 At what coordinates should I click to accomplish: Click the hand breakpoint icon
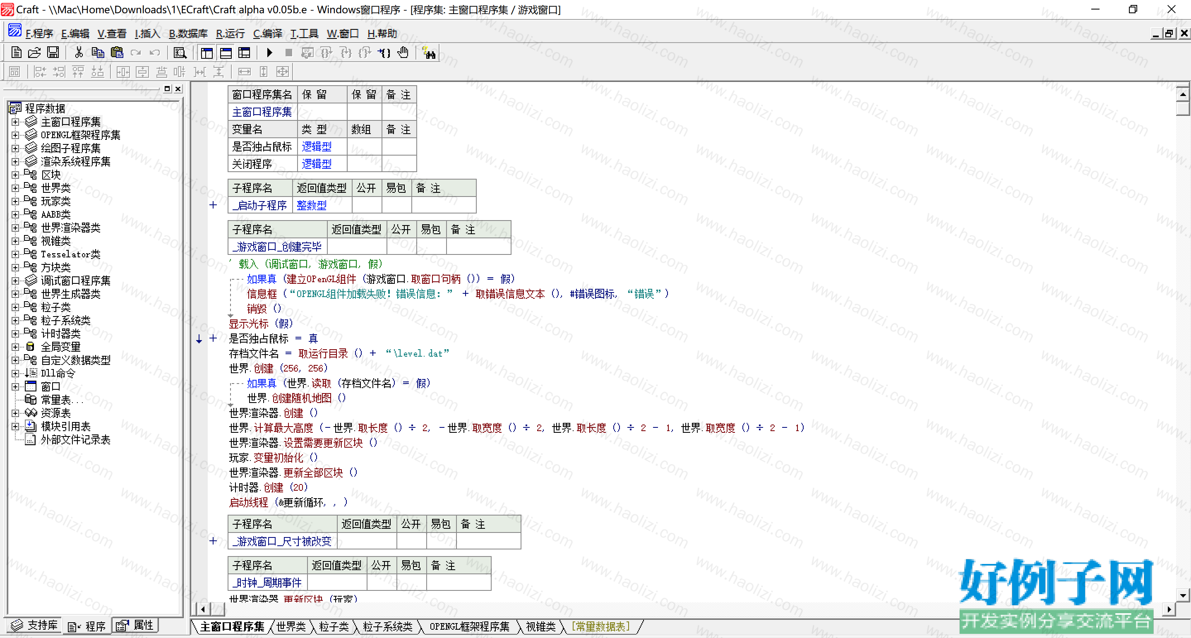coord(403,53)
